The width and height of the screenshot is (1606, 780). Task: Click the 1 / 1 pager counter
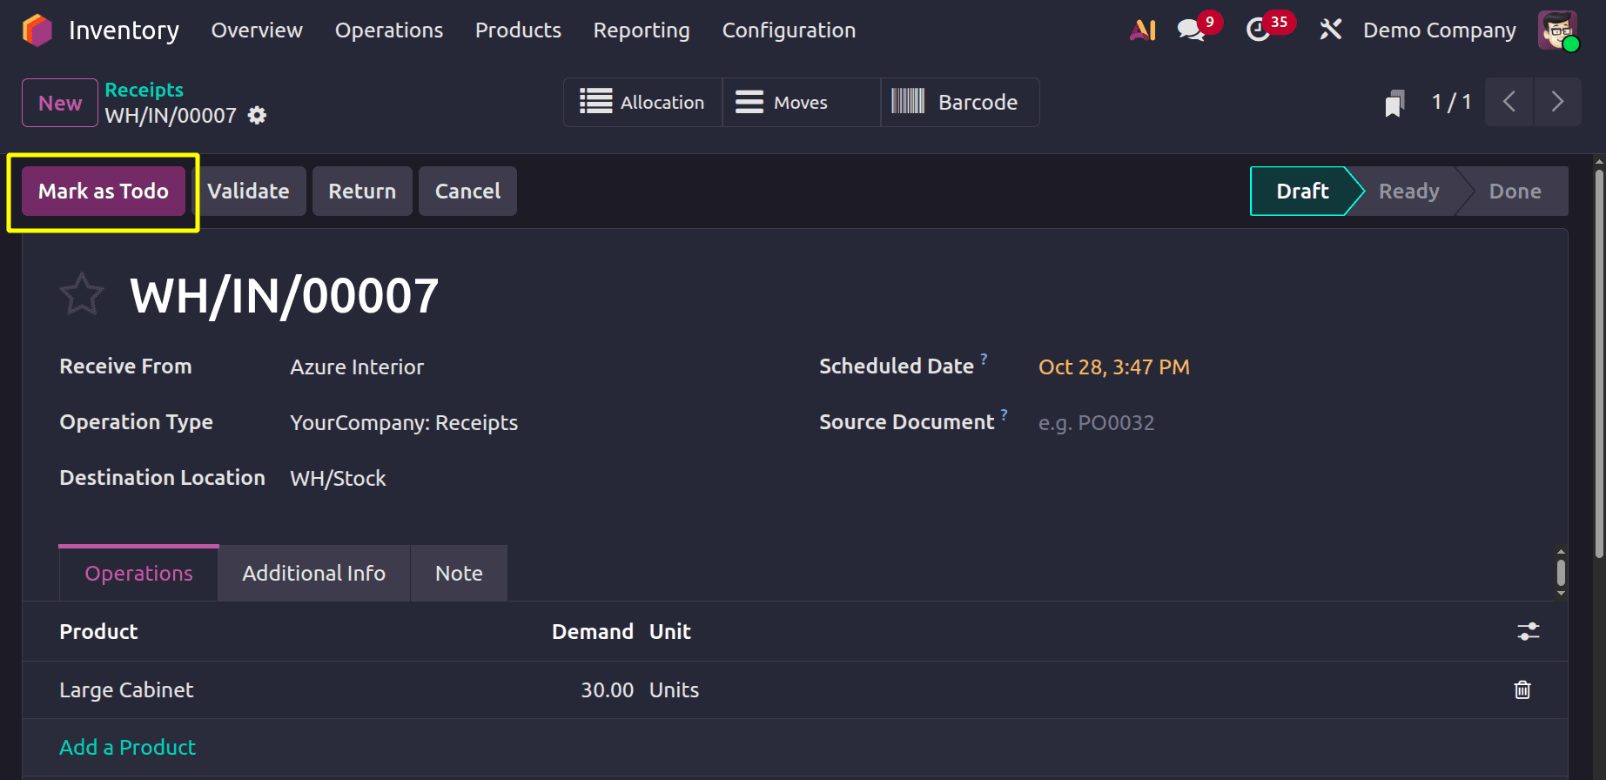1451,102
